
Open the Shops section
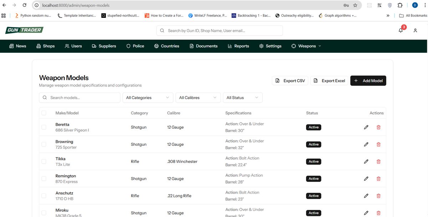46,46
